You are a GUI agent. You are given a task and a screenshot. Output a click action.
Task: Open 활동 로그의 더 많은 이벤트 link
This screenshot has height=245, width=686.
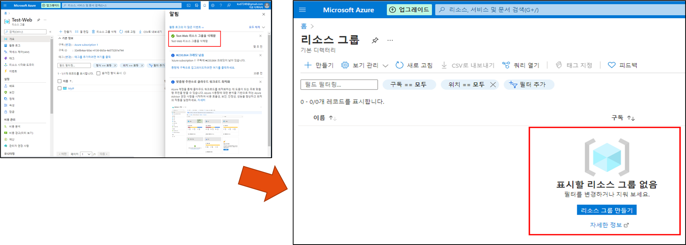click(x=186, y=27)
